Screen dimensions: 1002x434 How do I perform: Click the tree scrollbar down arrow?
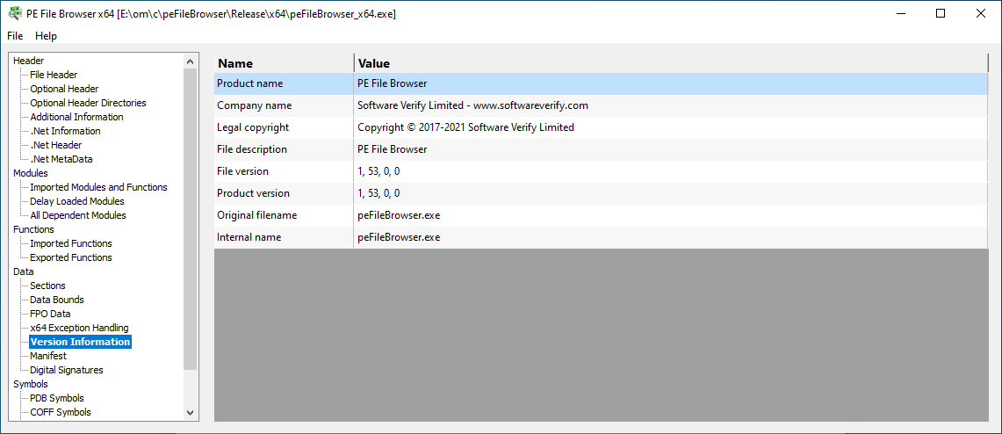click(x=190, y=413)
